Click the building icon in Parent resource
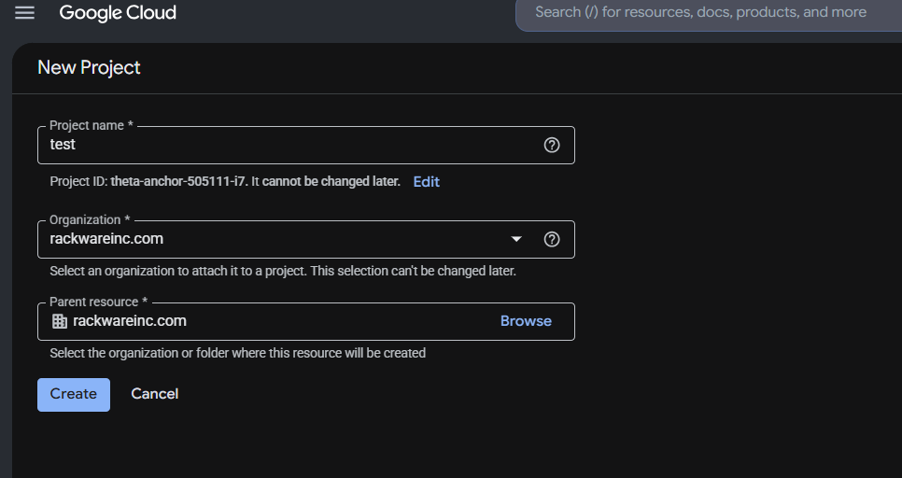 [60, 321]
